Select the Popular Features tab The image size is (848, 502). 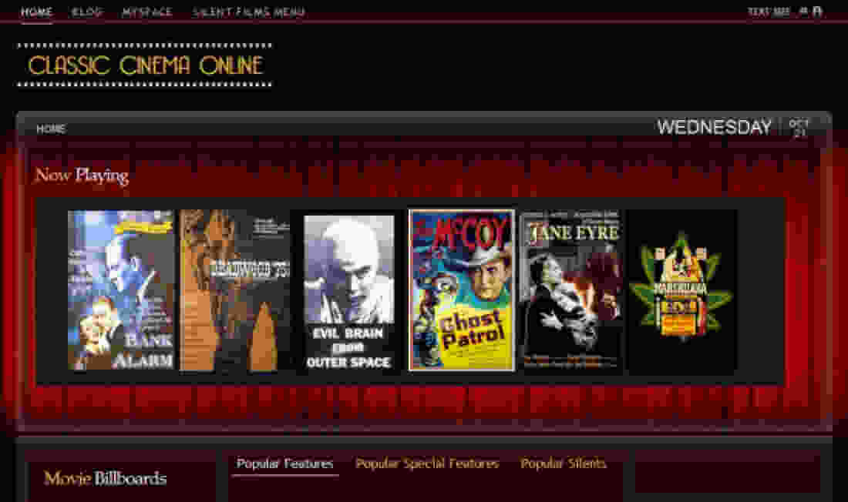point(284,464)
